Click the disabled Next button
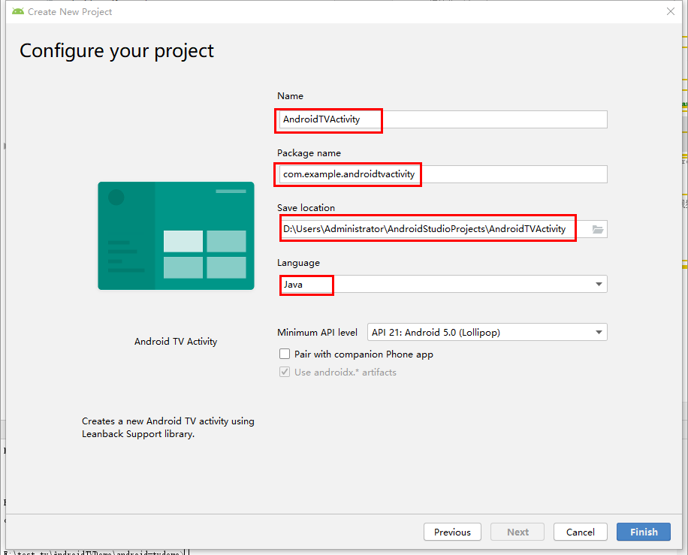The height and width of the screenshot is (555, 688). (x=518, y=532)
